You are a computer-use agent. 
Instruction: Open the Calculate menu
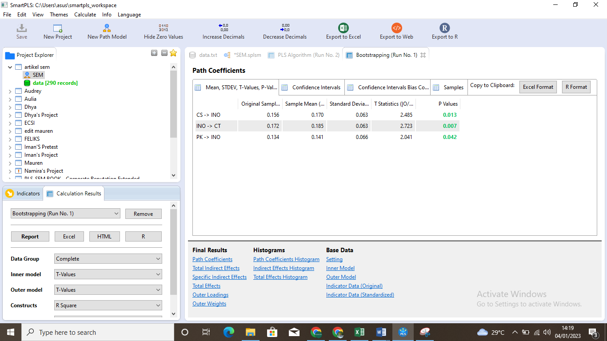click(x=85, y=15)
